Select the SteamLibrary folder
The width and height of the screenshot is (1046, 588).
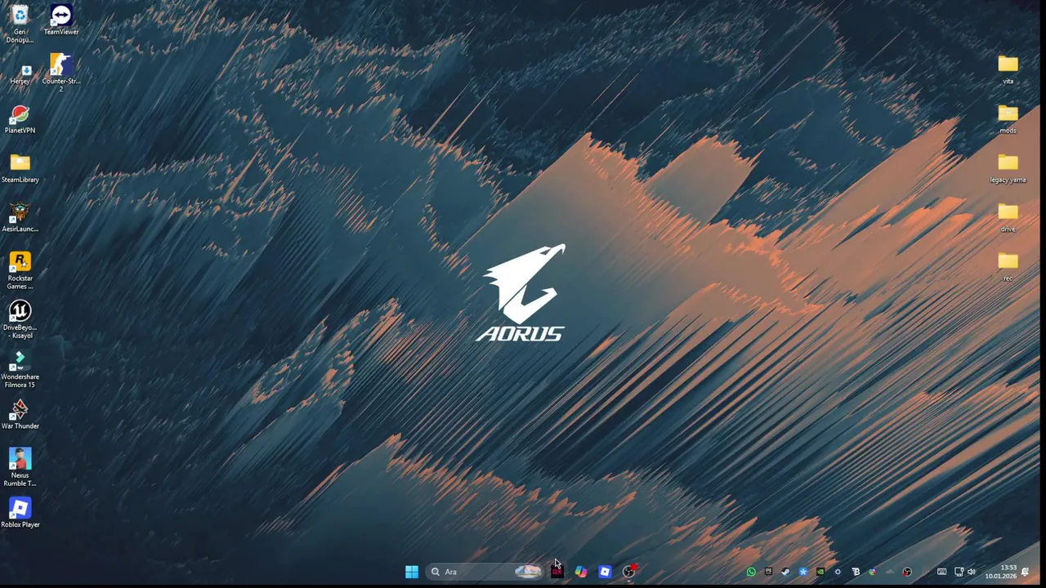[20, 168]
